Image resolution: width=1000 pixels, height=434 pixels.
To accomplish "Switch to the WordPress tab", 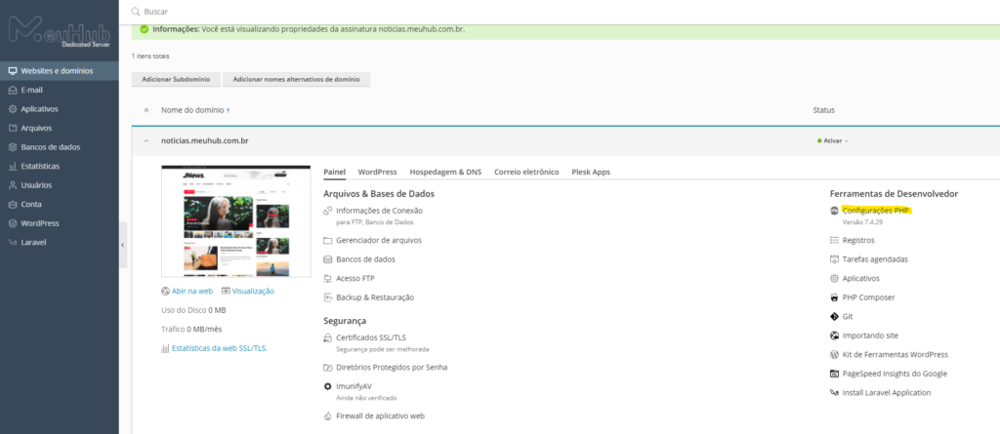I will pyautogui.click(x=378, y=172).
